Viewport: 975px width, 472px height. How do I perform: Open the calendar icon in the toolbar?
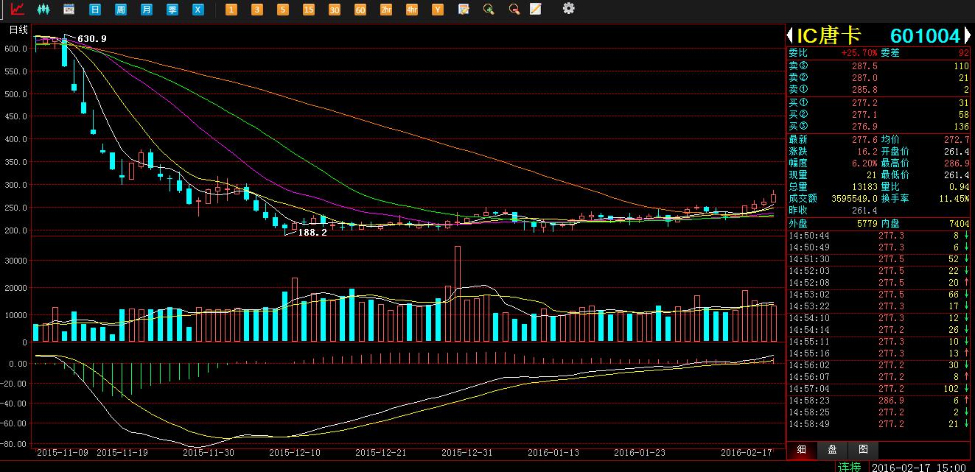[69, 10]
